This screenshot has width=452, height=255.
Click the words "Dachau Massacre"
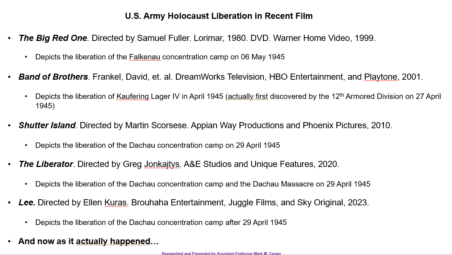(283, 184)
